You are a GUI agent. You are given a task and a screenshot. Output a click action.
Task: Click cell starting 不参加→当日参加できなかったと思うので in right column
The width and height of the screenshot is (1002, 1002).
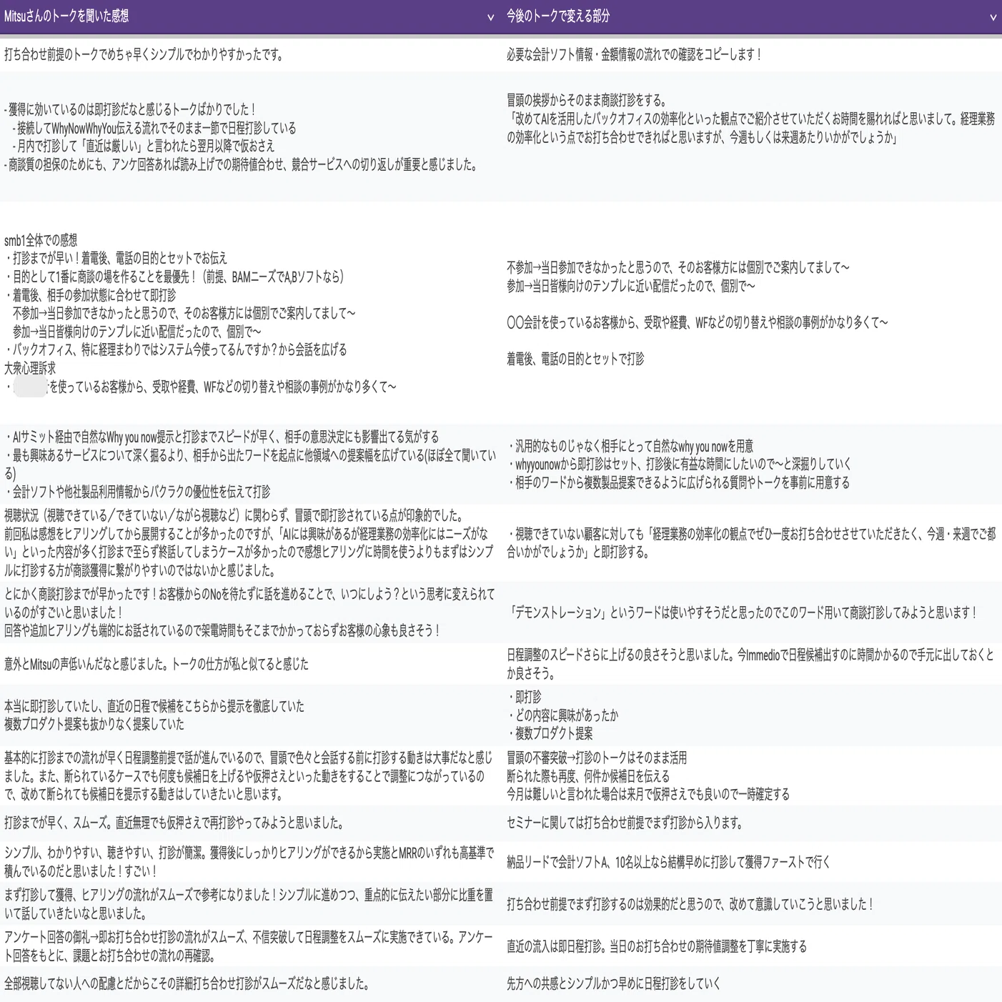[752, 313]
